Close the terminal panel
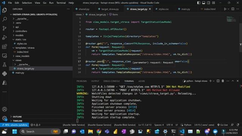Viewport: 242px width, 136px height. click(x=237, y=81)
